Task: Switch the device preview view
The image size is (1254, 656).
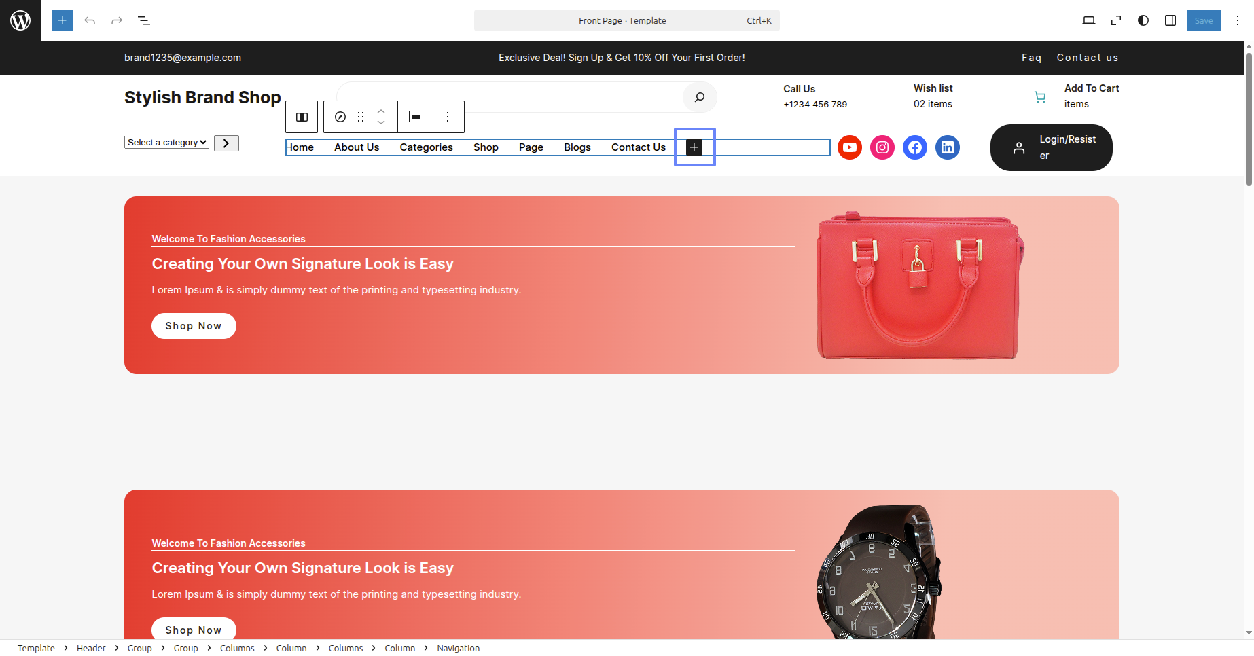Action: (x=1089, y=20)
